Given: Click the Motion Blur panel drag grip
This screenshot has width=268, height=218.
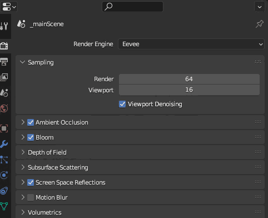Looking at the screenshot, I should pyautogui.click(x=258, y=197).
